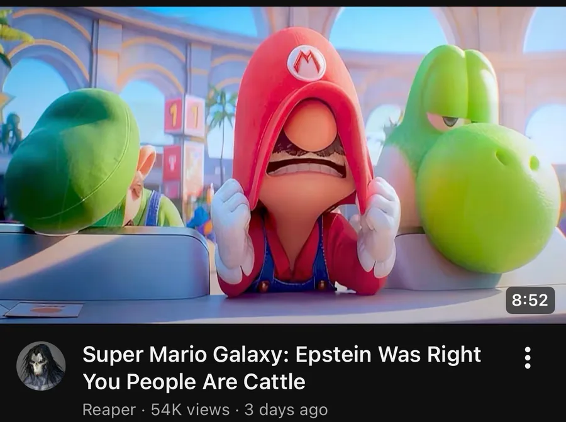Visit the Reaper channel name link
Screen dimensions: 566x422
pos(109,409)
